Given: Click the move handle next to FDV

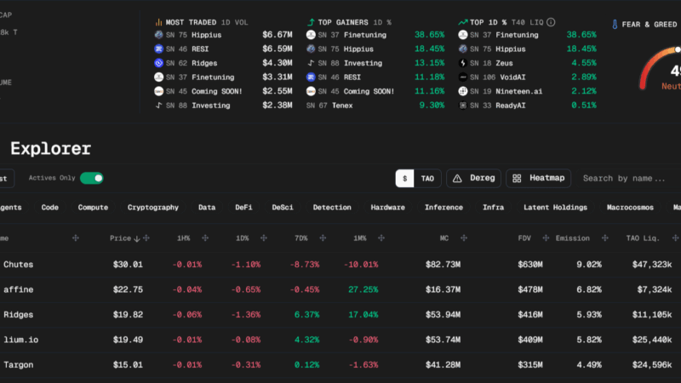Looking at the screenshot, I should [546, 238].
